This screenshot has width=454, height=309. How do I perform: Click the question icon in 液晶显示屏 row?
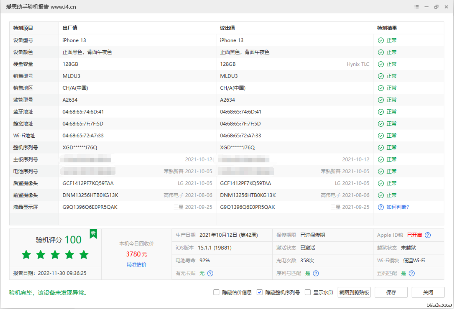coord(381,207)
